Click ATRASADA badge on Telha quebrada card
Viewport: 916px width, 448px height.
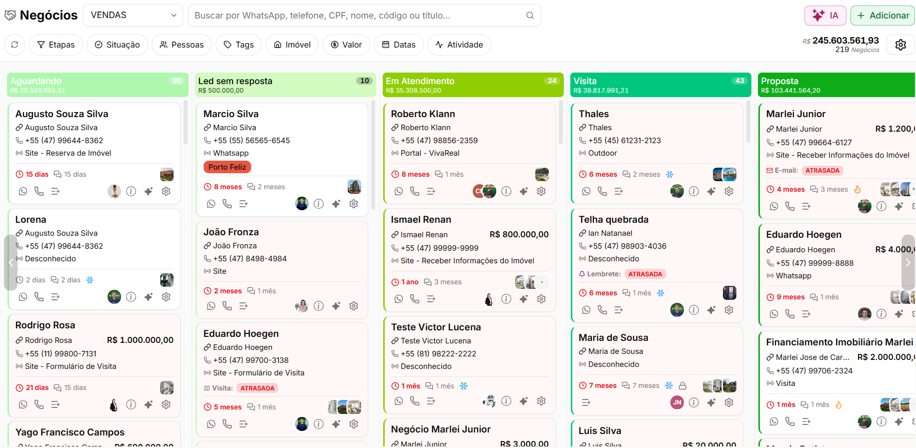(x=645, y=274)
